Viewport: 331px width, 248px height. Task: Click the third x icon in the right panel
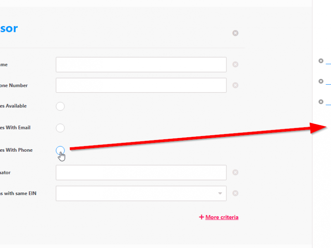point(321,102)
